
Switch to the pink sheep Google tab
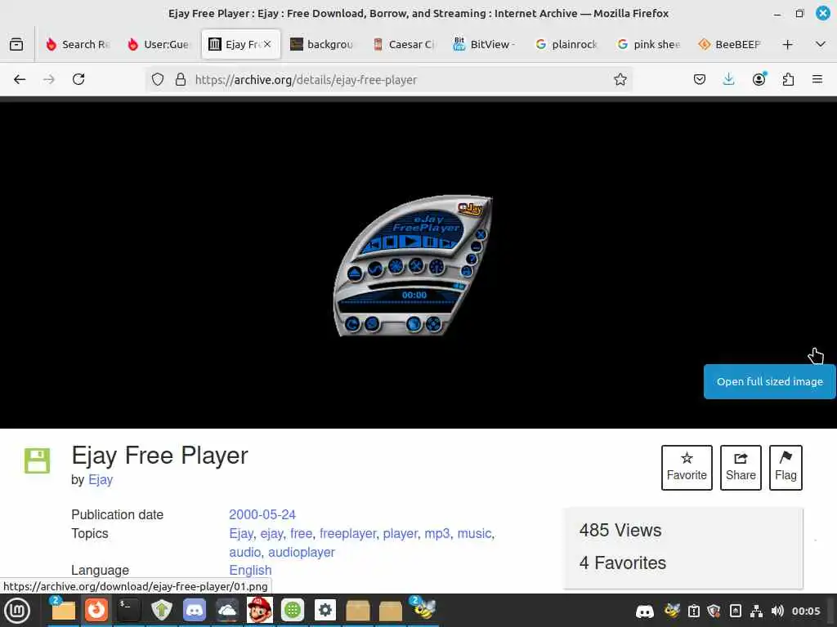click(648, 44)
